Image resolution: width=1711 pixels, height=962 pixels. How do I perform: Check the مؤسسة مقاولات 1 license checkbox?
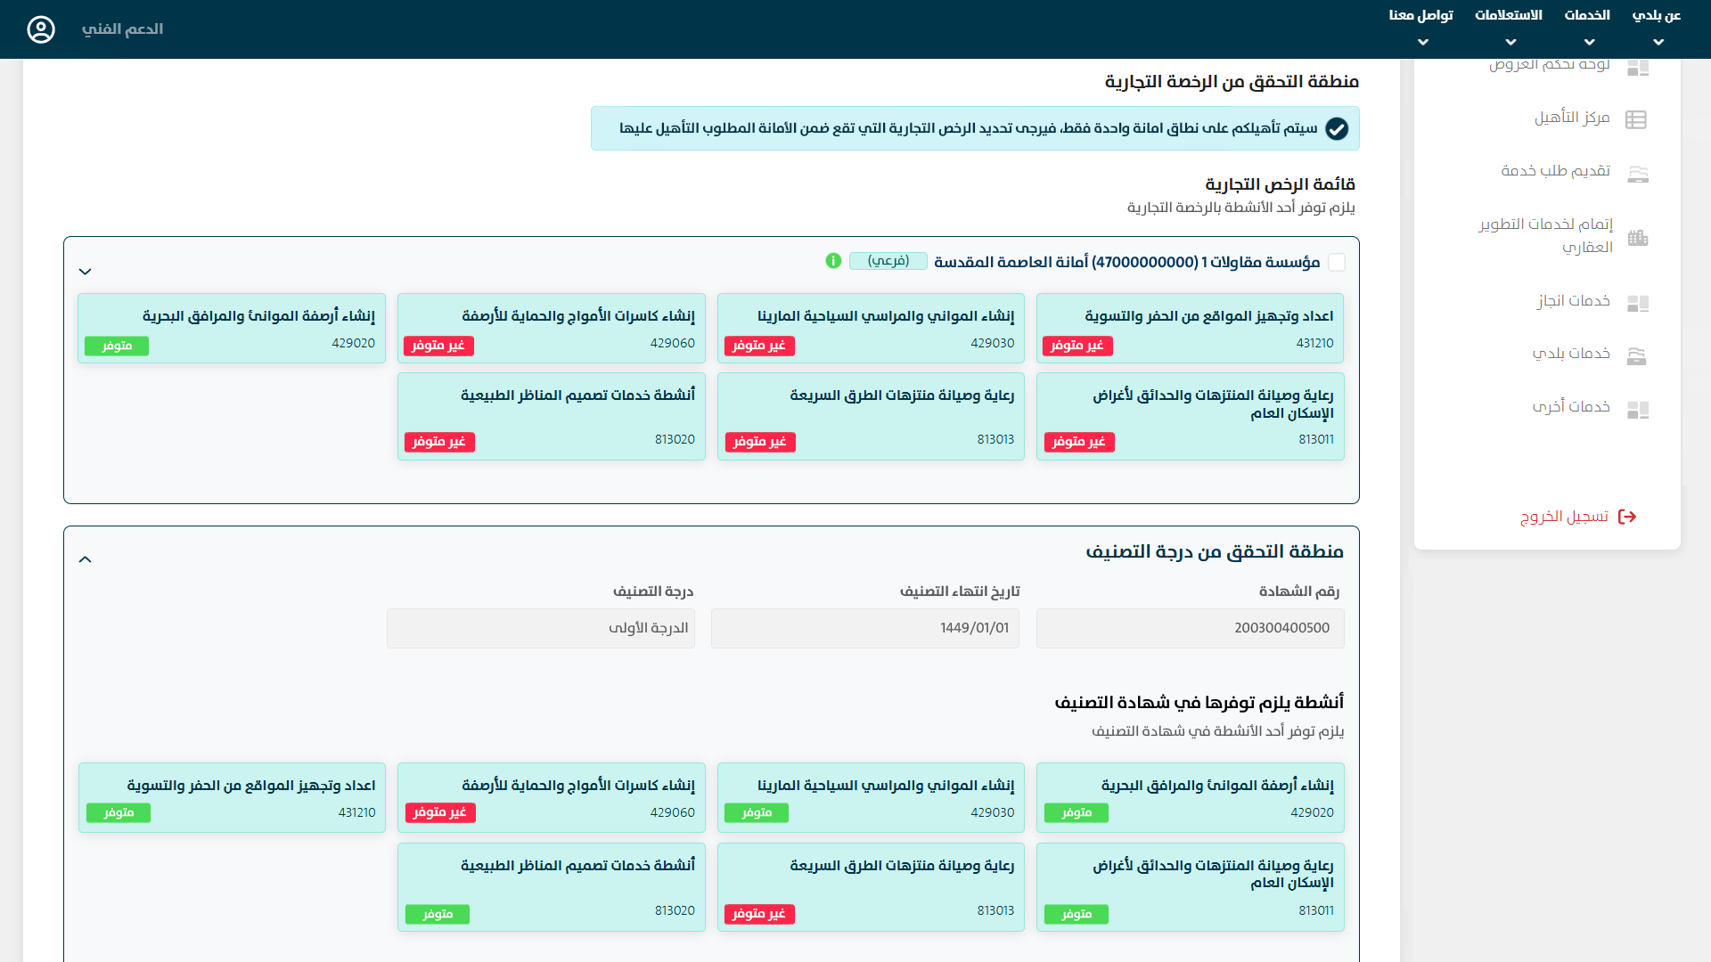coord(1337,262)
